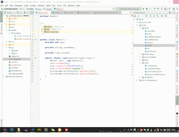The image size is (179, 137).
Task: Click the VCS update project icon
Action: [155, 9]
